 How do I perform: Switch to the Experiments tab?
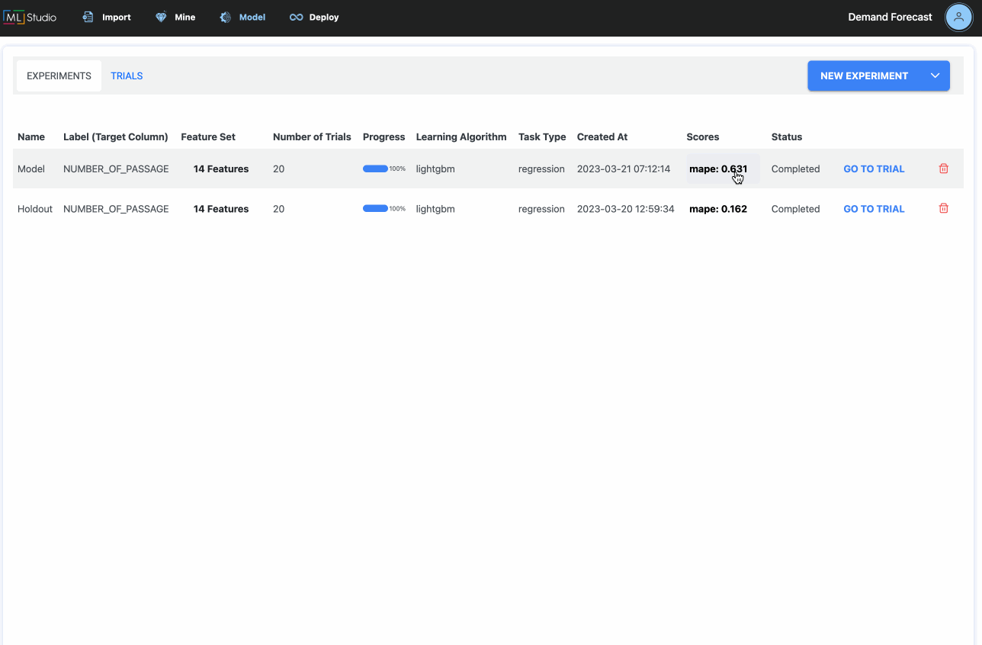coord(59,75)
